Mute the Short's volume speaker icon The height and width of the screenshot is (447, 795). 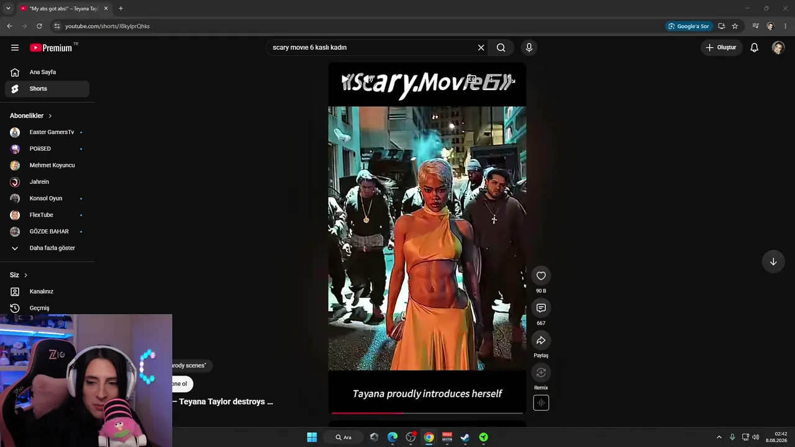coord(369,79)
